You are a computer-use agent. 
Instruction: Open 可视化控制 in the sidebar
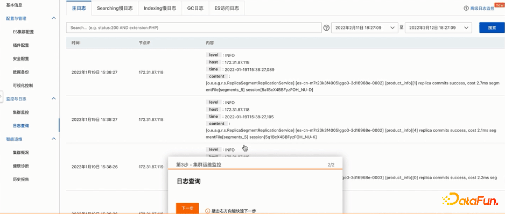23,85
